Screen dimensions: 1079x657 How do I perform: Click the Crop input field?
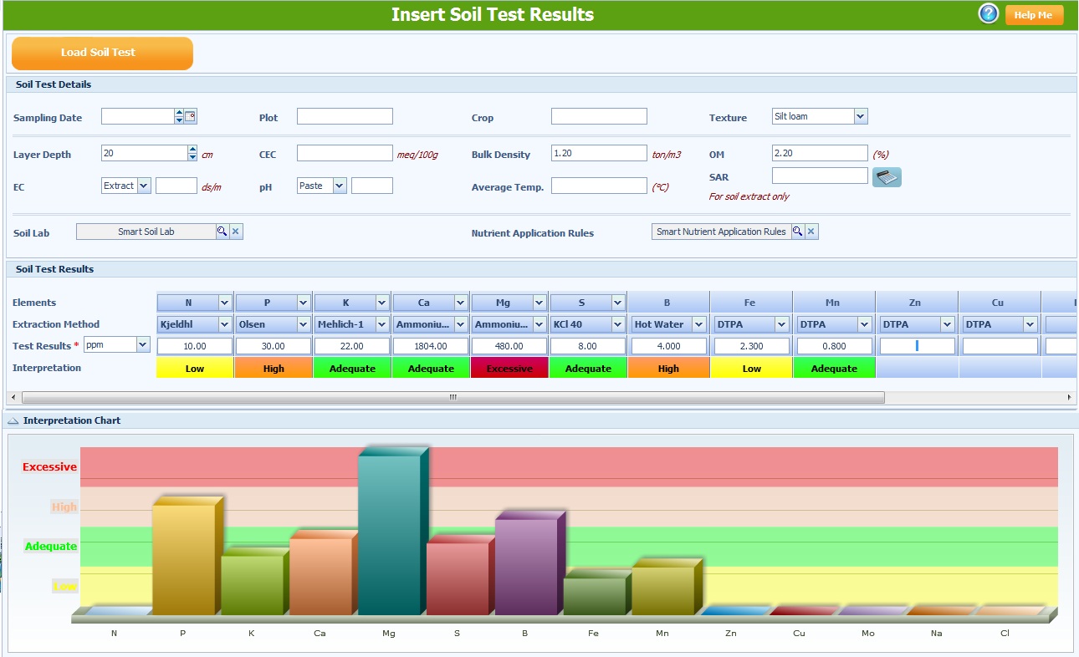[x=599, y=116]
